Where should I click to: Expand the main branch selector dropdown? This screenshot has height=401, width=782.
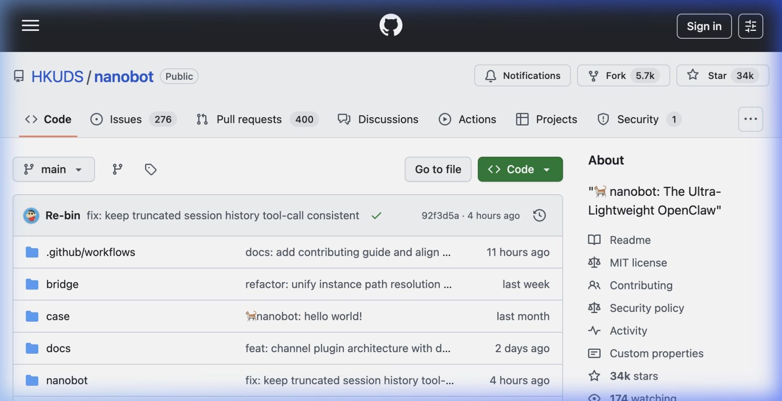53,169
